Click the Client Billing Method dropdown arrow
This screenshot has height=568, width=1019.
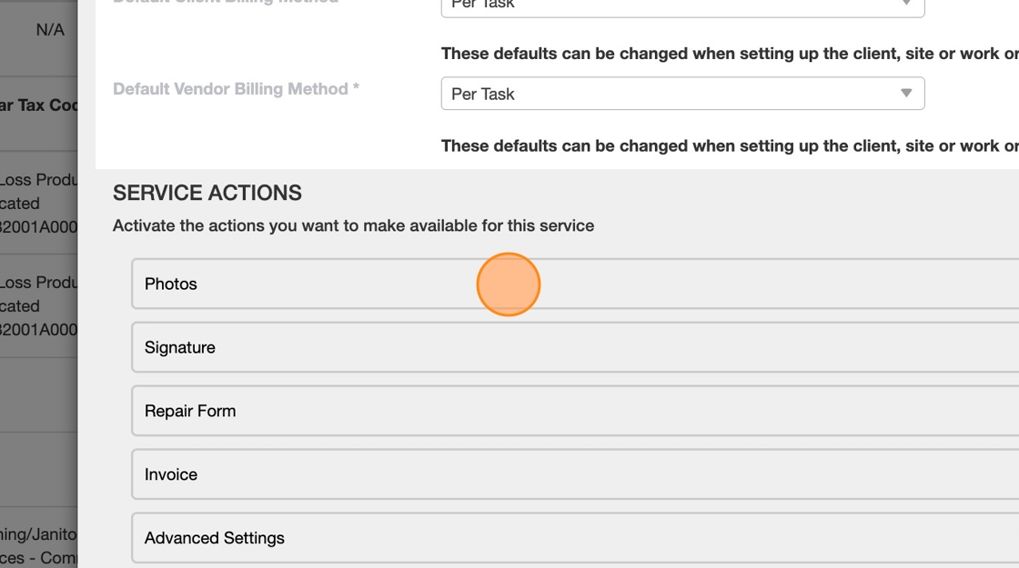[906, 5]
